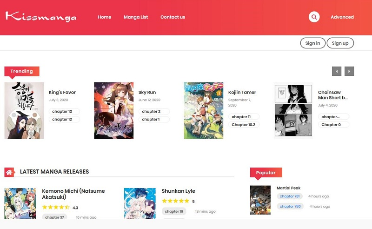This screenshot has height=229, width=372.
Task: Click King's Favor date July 3, 2020
Action: (59, 100)
